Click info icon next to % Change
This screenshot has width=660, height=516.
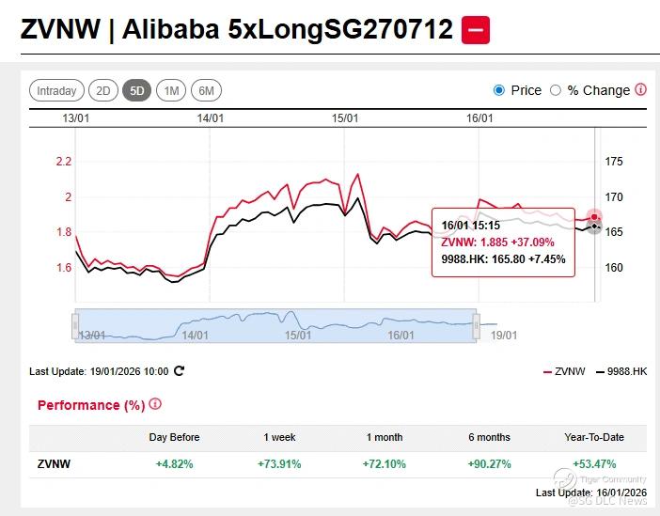[640, 90]
